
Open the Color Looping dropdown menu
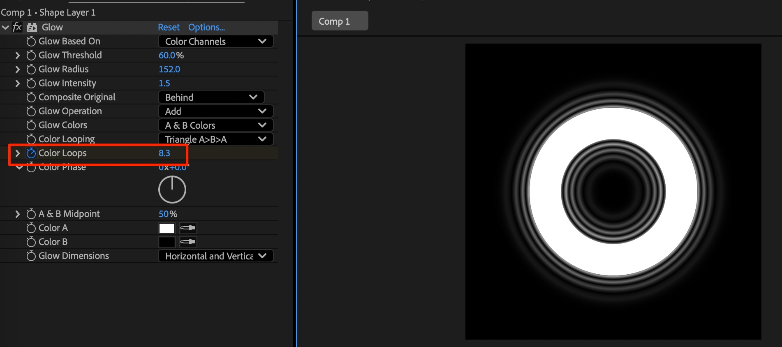click(215, 139)
